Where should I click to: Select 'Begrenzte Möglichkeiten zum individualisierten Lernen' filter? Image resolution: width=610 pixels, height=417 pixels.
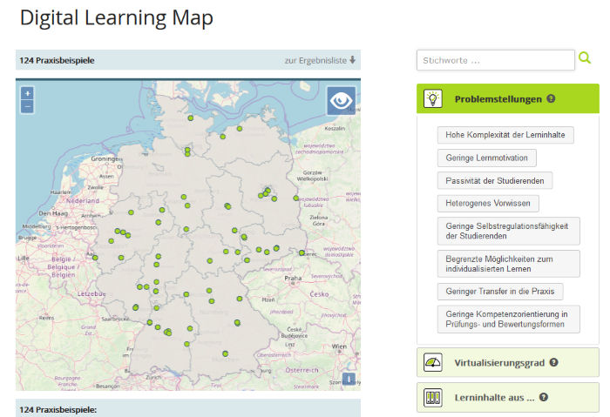(x=508, y=264)
